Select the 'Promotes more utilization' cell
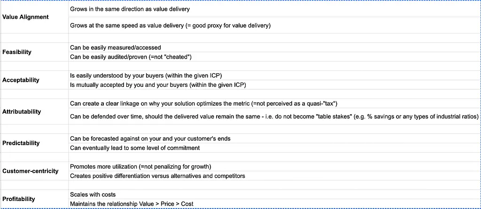Image resolution: width=481 pixels, height=209 pixels. coord(140,167)
